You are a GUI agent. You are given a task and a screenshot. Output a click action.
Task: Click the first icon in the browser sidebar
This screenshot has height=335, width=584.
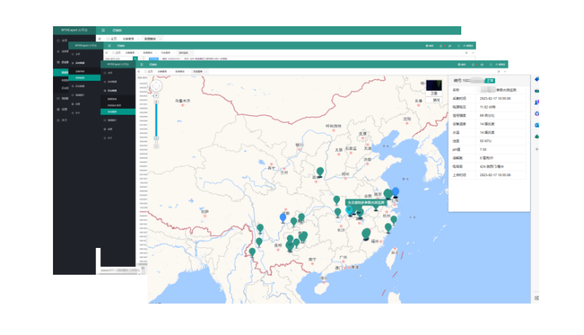coord(537,79)
